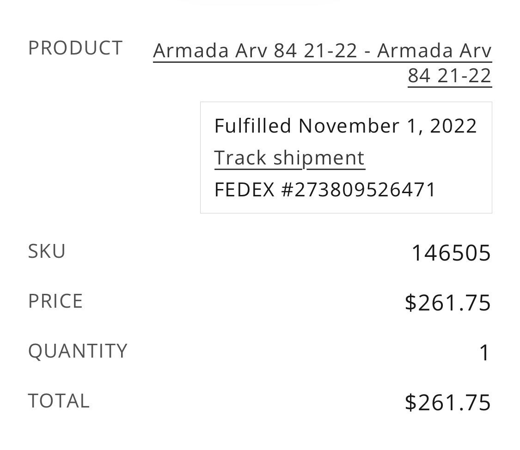Image resolution: width=520 pixels, height=450 pixels.
Task: Click the Track shipment link
Action: [289, 158]
